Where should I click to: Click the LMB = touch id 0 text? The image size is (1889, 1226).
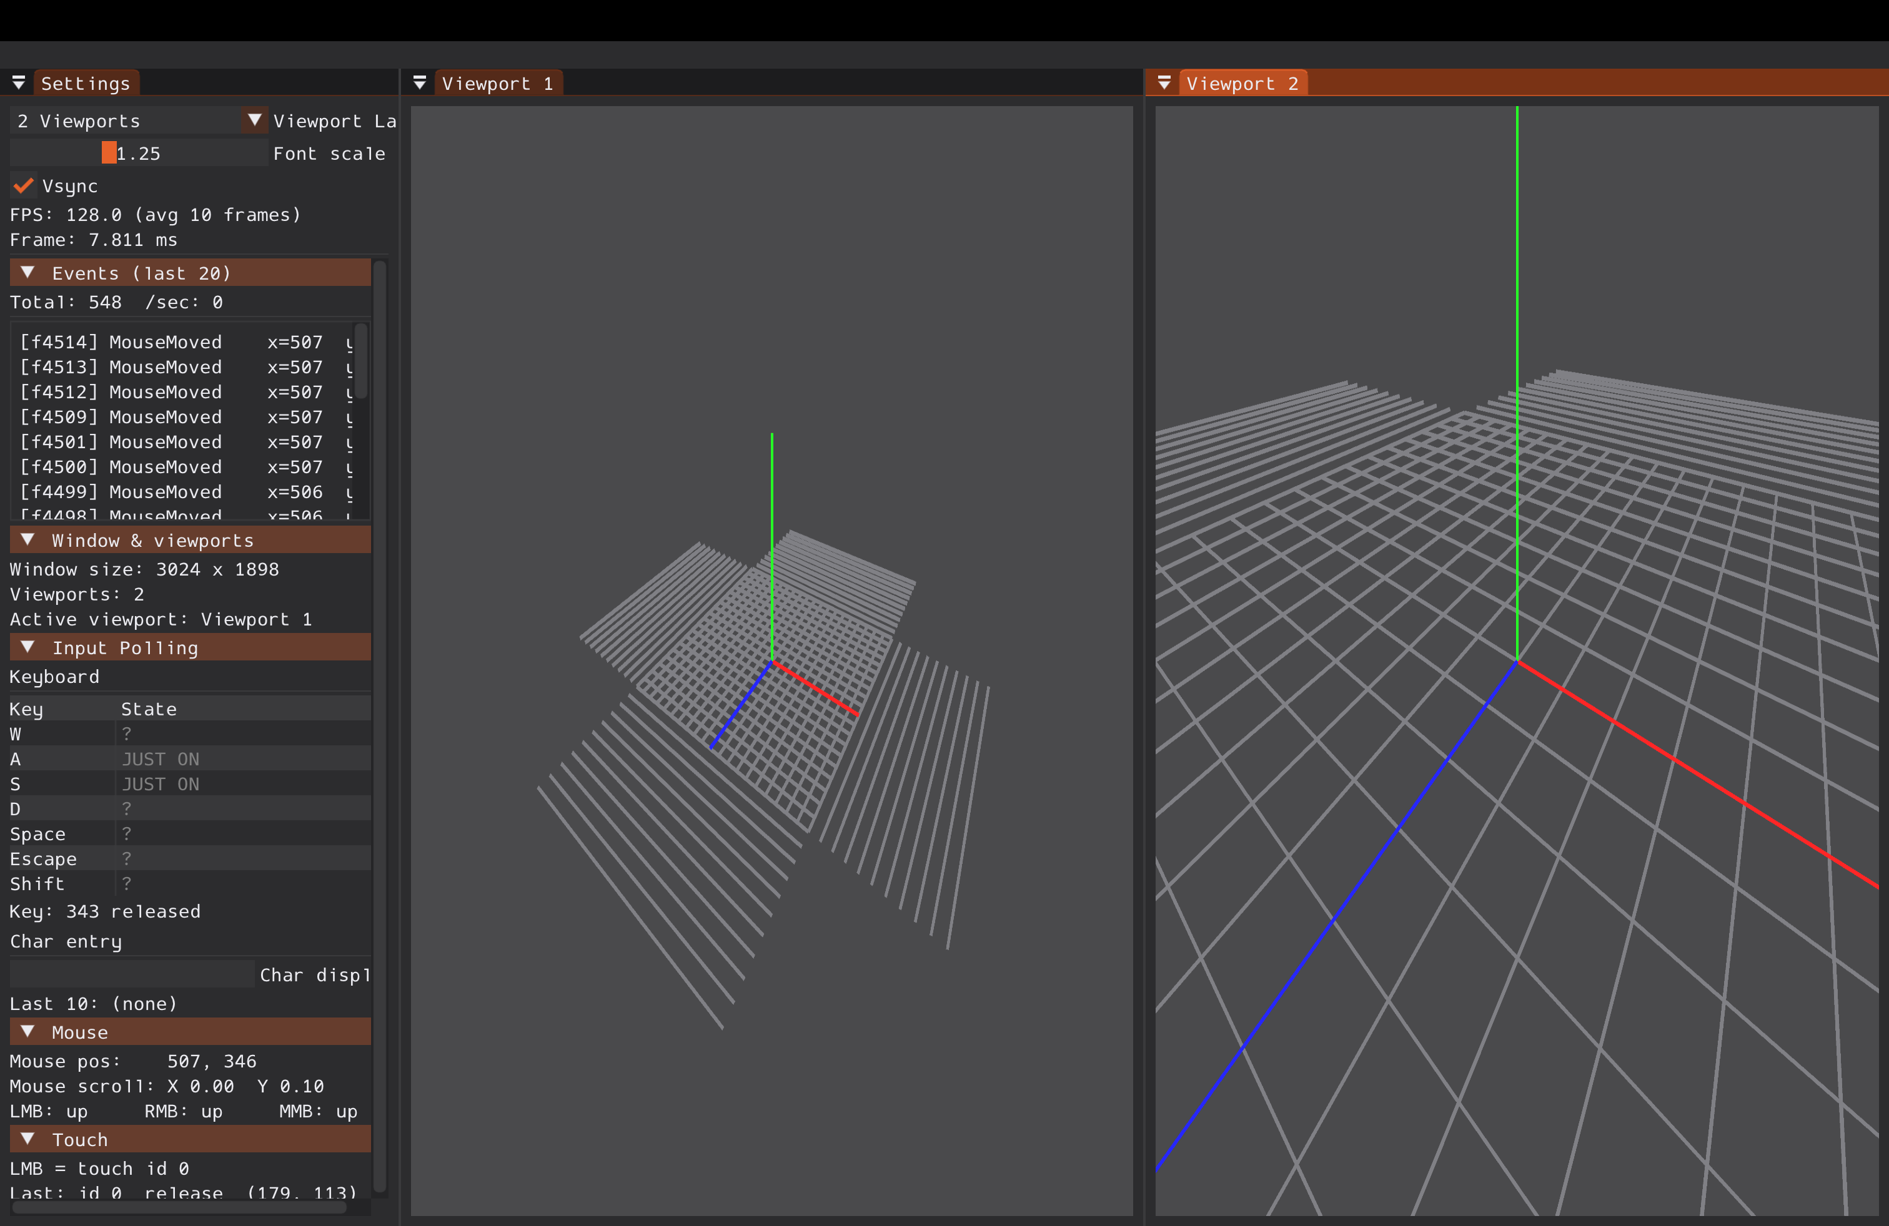[x=99, y=1168]
